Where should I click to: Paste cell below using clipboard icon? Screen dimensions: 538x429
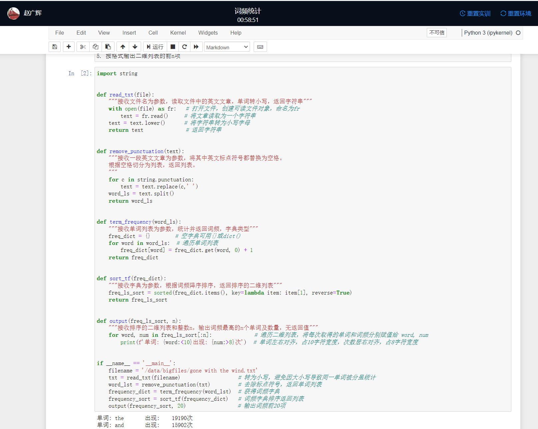(108, 47)
